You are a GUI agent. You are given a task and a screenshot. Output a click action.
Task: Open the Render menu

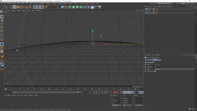coord(70,3)
